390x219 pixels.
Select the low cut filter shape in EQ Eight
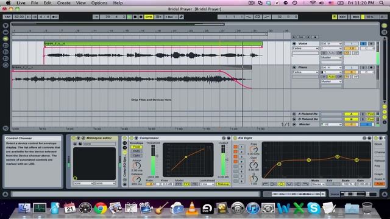(x=266, y=184)
